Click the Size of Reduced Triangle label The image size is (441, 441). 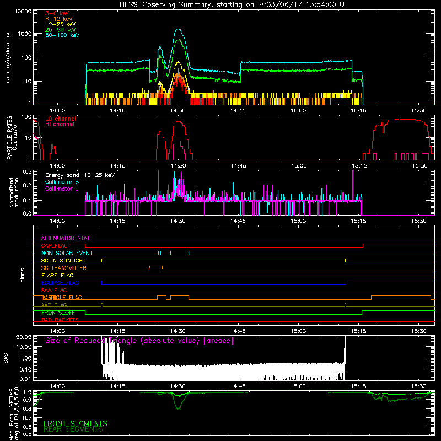click(x=139, y=341)
